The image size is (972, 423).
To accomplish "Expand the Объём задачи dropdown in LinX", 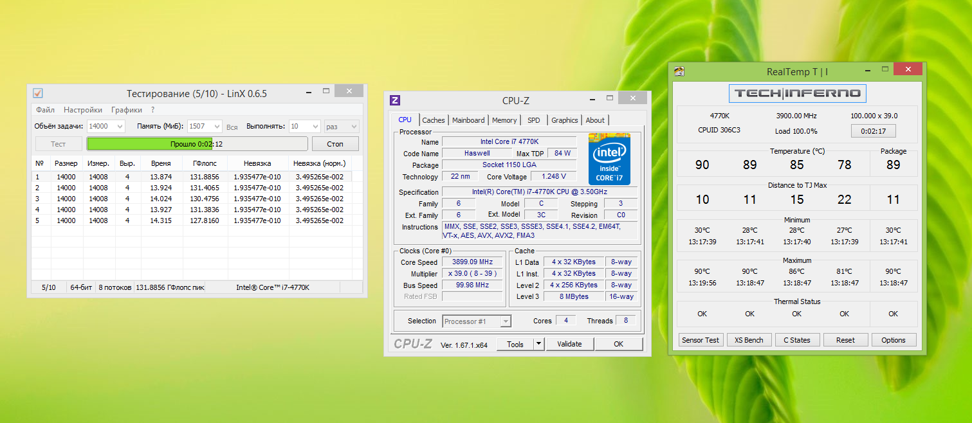I will pyautogui.click(x=120, y=127).
